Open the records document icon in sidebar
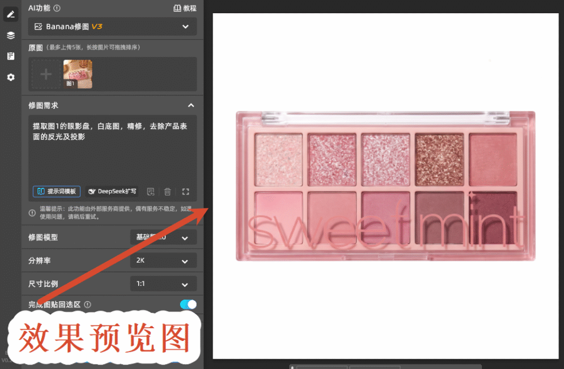564x369 pixels. tap(11, 56)
